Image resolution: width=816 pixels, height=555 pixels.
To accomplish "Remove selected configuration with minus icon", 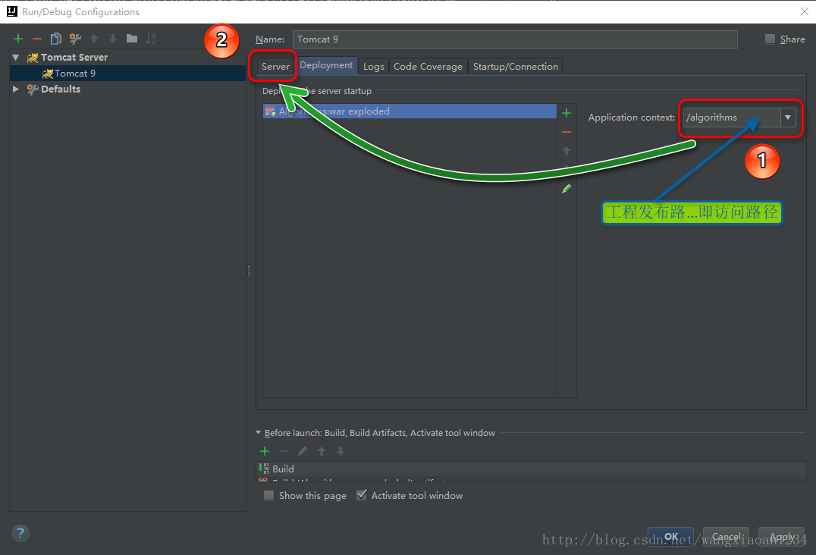I will pos(37,39).
